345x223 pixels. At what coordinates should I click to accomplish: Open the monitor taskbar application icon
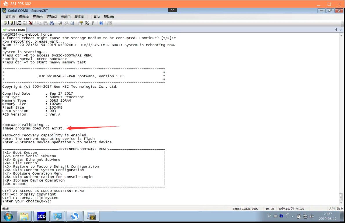(57, 216)
